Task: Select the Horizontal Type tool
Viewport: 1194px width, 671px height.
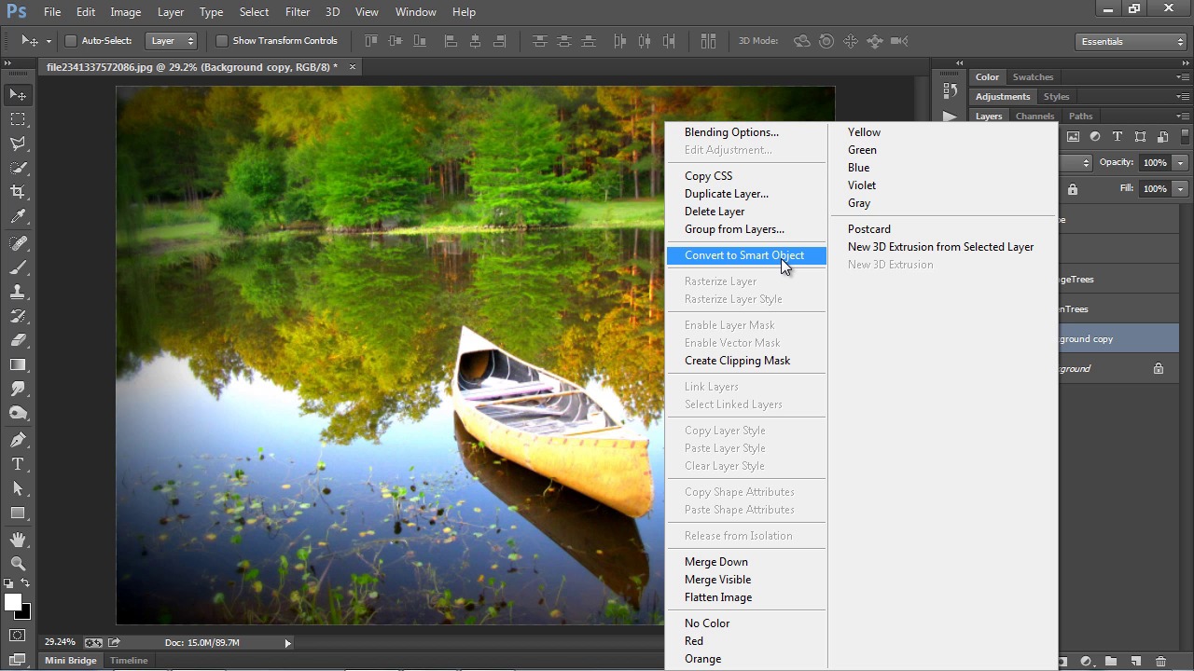Action: (x=18, y=464)
